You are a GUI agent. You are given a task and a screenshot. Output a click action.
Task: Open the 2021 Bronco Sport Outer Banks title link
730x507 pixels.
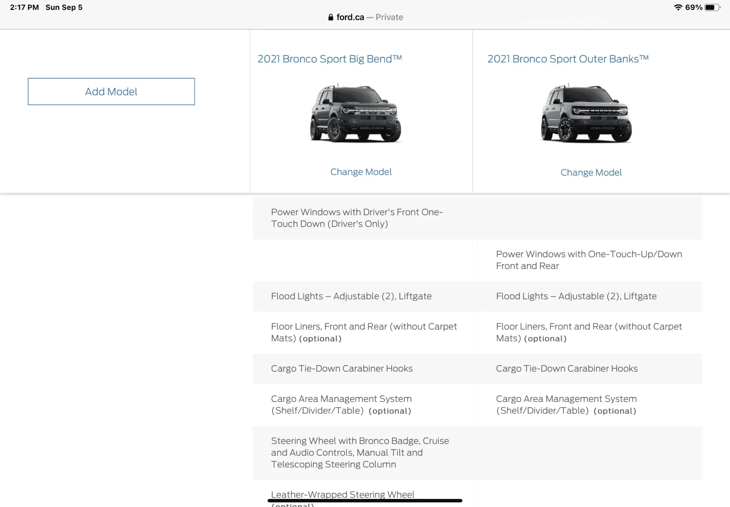click(567, 59)
